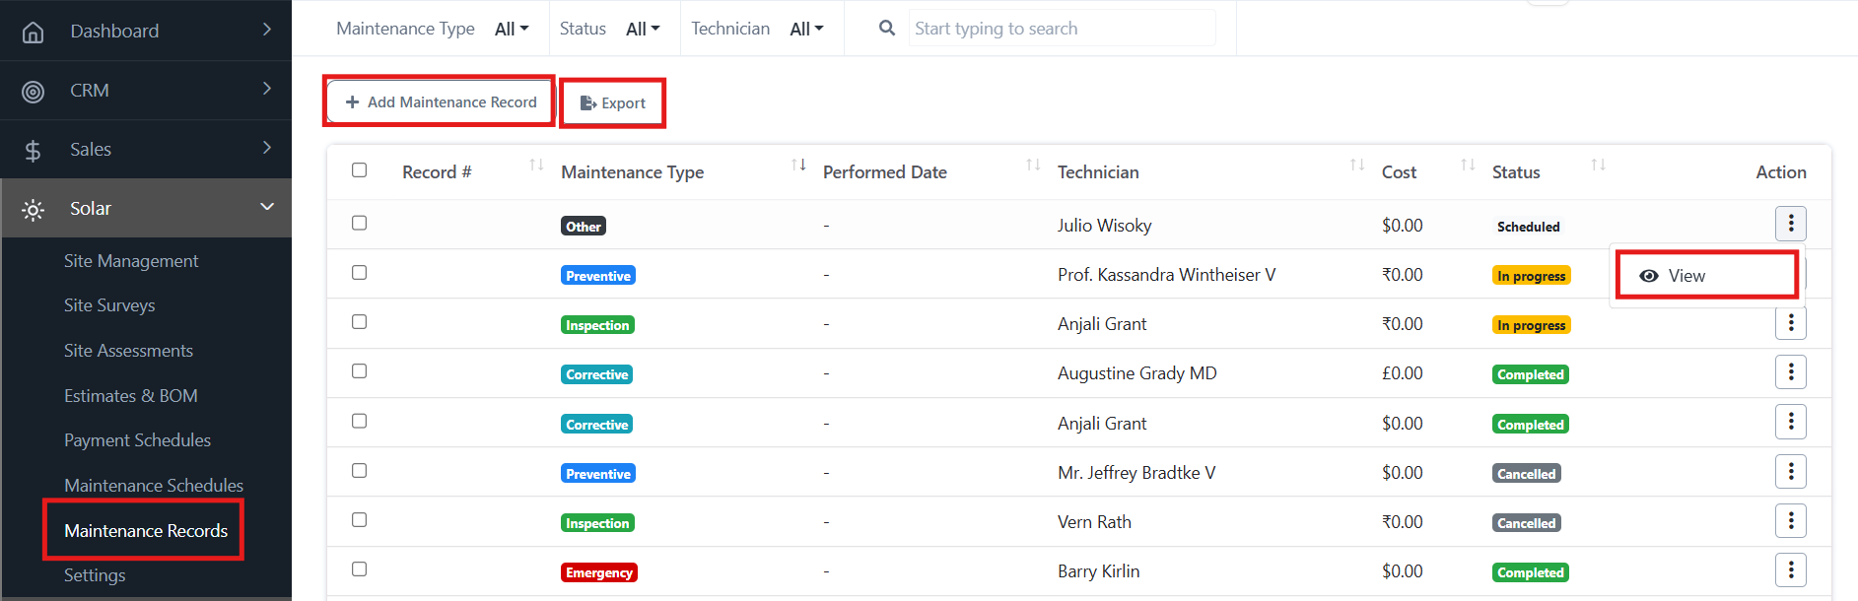Check the box for Julio Wisoky row

pos(359,224)
